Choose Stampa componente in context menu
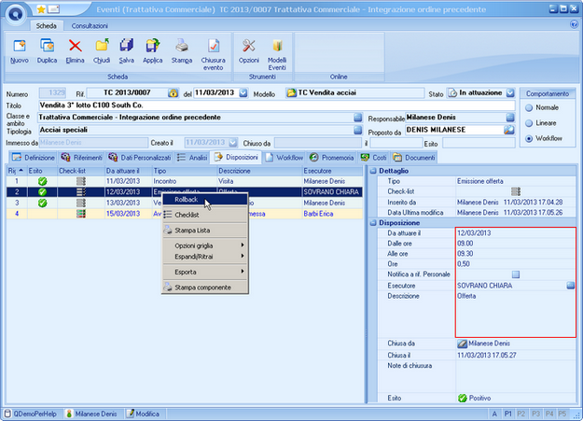The width and height of the screenshot is (583, 421). (205, 288)
